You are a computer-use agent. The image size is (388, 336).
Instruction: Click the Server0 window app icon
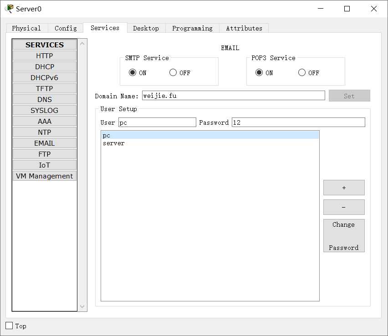coord(10,9)
